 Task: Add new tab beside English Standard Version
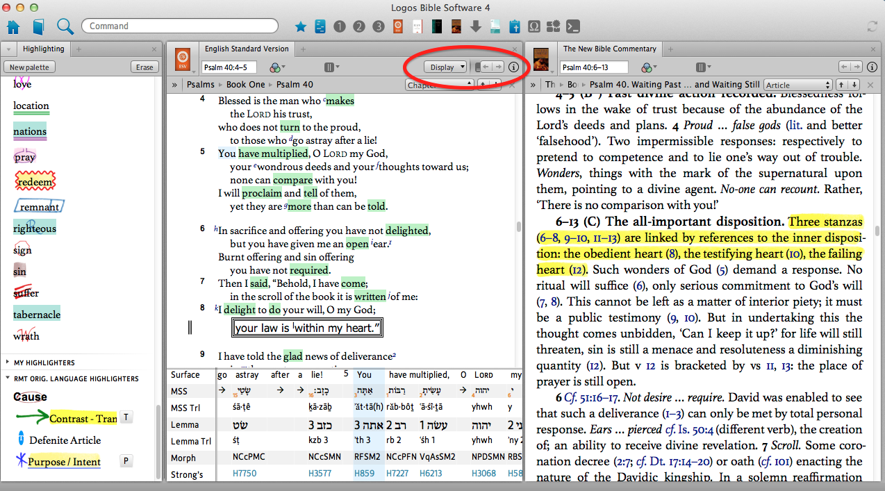click(303, 49)
